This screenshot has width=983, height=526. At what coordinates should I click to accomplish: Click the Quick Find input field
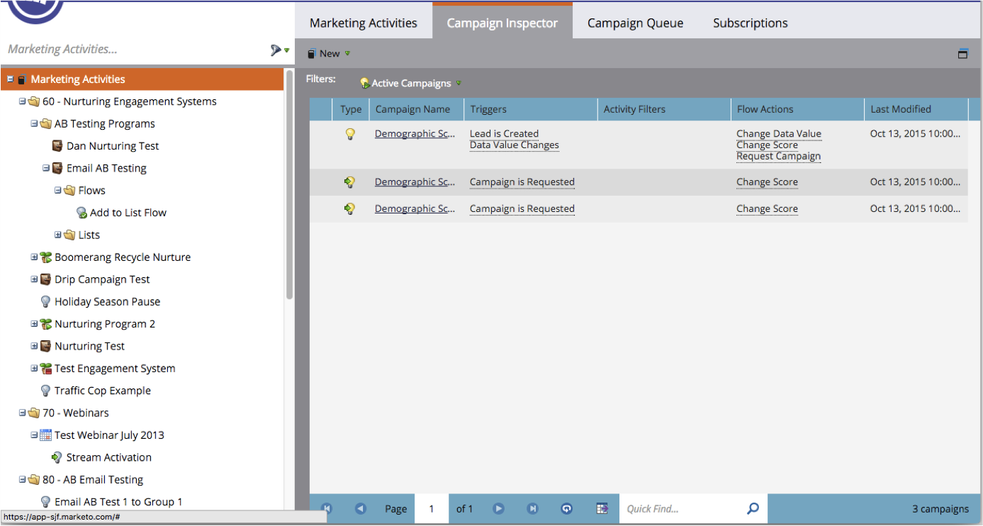pos(680,508)
